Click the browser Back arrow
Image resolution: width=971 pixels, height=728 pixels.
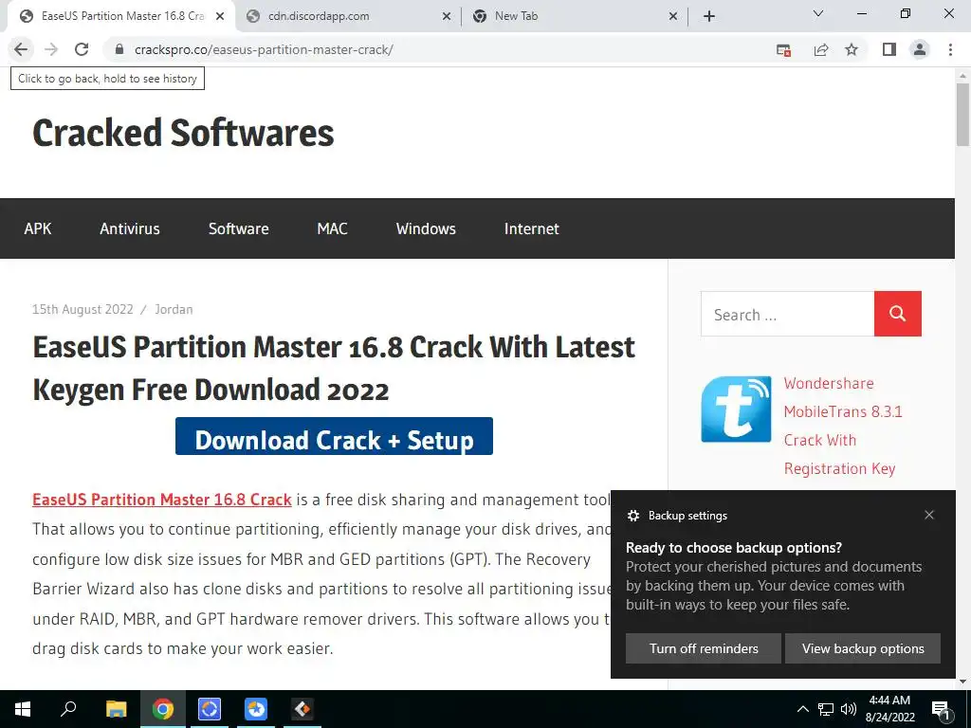21,49
